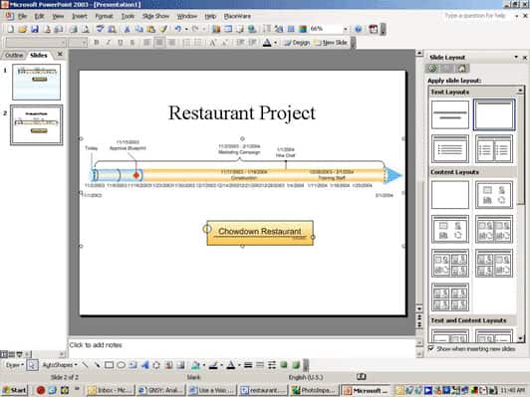Toggle text Shadow formatting
This screenshot has width=530, height=397.
[x=132, y=43]
